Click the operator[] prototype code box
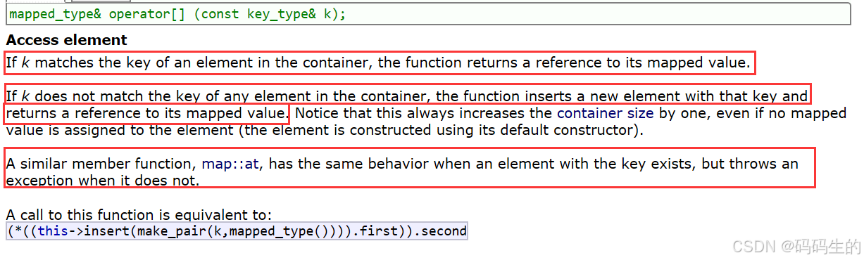 (x=430, y=14)
